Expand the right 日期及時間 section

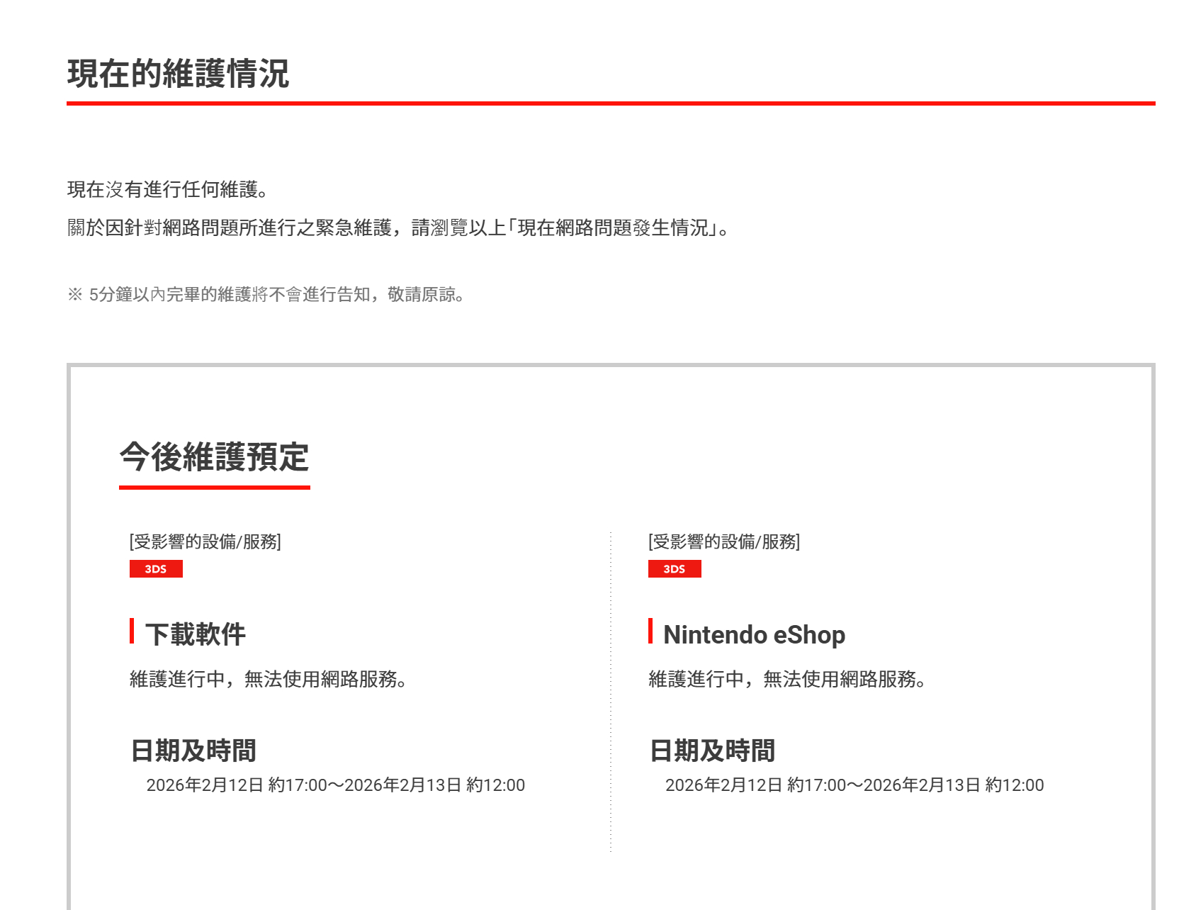click(x=711, y=750)
